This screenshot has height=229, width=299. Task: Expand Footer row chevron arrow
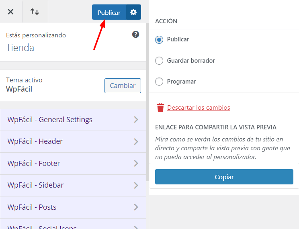coord(136,163)
